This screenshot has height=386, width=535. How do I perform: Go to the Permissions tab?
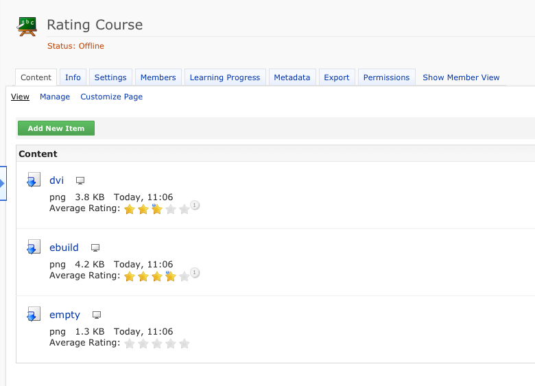[386, 77]
